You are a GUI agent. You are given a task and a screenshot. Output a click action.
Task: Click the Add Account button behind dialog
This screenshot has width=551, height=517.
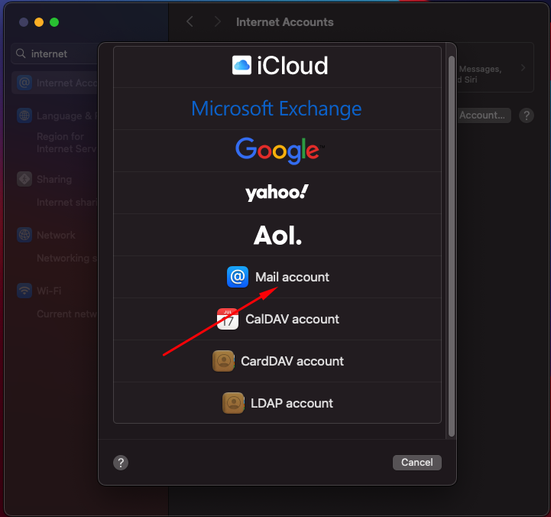click(x=484, y=115)
